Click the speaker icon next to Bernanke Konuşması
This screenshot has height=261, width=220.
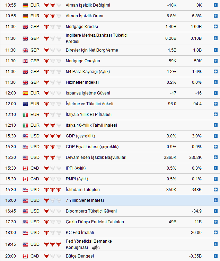tap(95, 247)
